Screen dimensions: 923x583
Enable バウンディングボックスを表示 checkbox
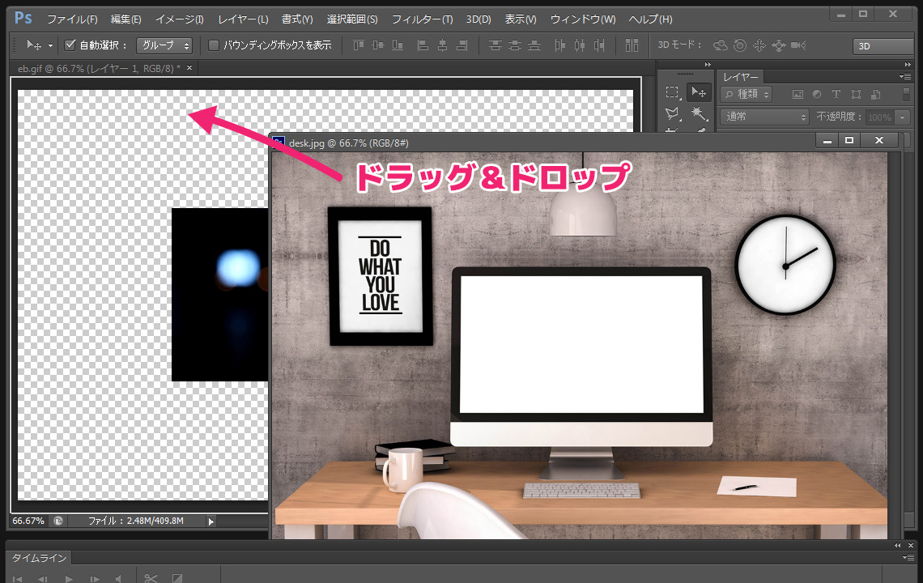tap(214, 45)
